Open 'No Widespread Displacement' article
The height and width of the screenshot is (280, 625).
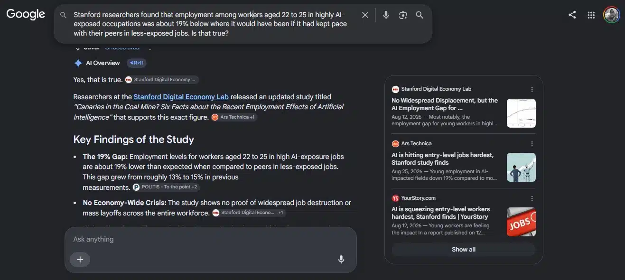[445, 104]
